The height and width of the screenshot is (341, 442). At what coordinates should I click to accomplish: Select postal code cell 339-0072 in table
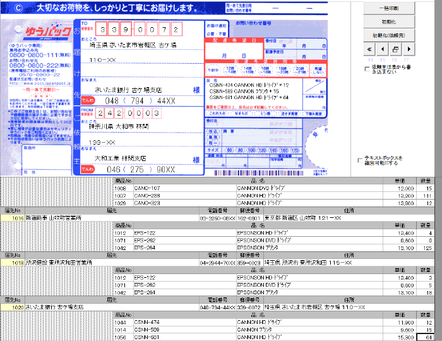click(x=250, y=308)
